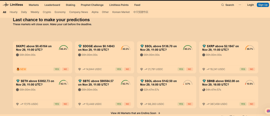The height and width of the screenshot is (116, 270).
Task: Switch to the Hourly category tab
Action: tap(14, 12)
